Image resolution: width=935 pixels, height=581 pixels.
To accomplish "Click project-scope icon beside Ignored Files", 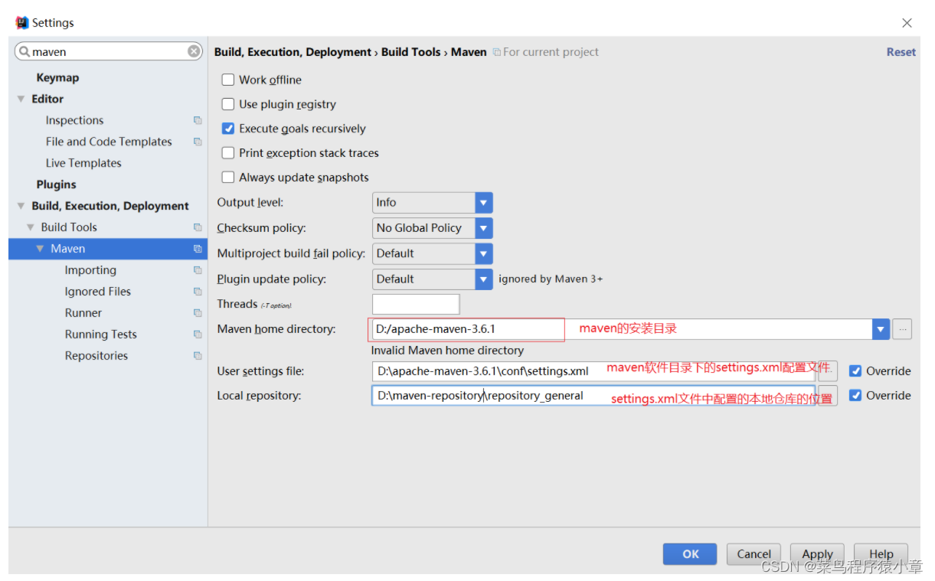I will click(x=198, y=292).
